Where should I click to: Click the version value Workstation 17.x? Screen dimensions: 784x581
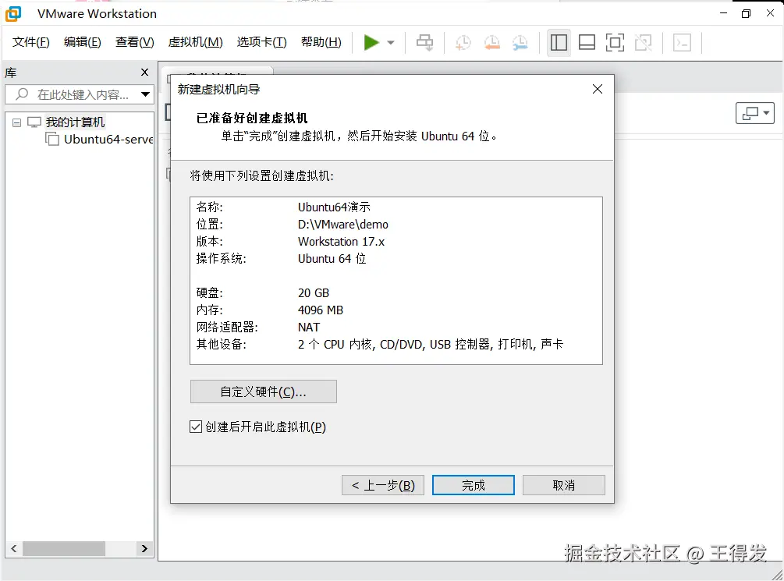click(x=341, y=242)
